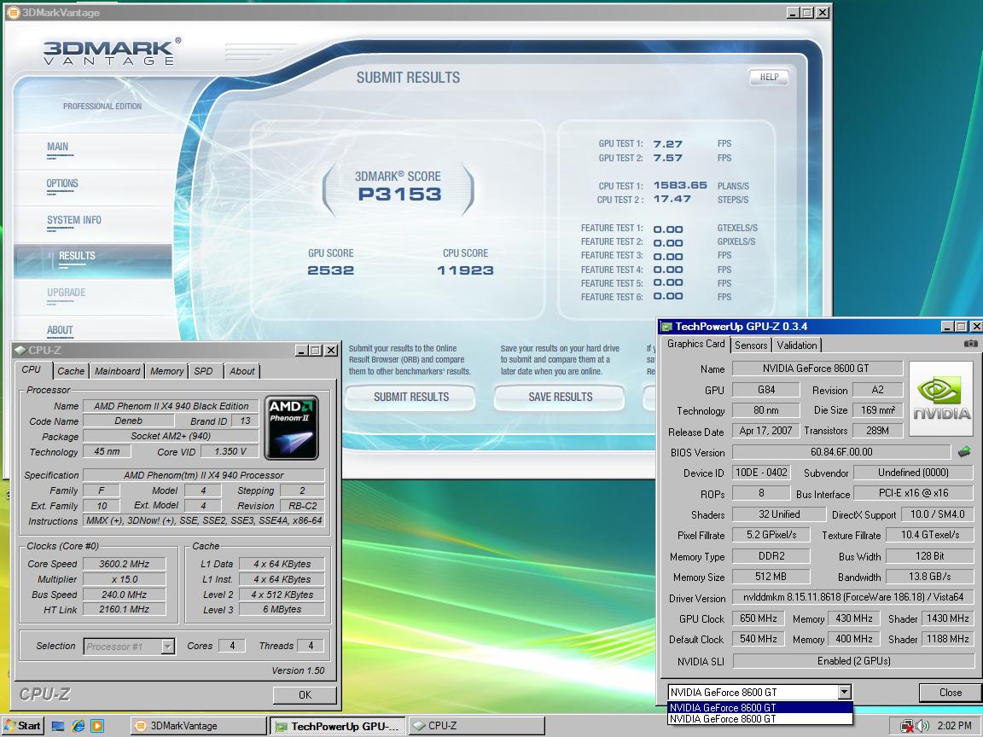This screenshot has height=737, width=983.
Task: Launch Internet Explorer from quick launch
Action: (x=78, y=726)
